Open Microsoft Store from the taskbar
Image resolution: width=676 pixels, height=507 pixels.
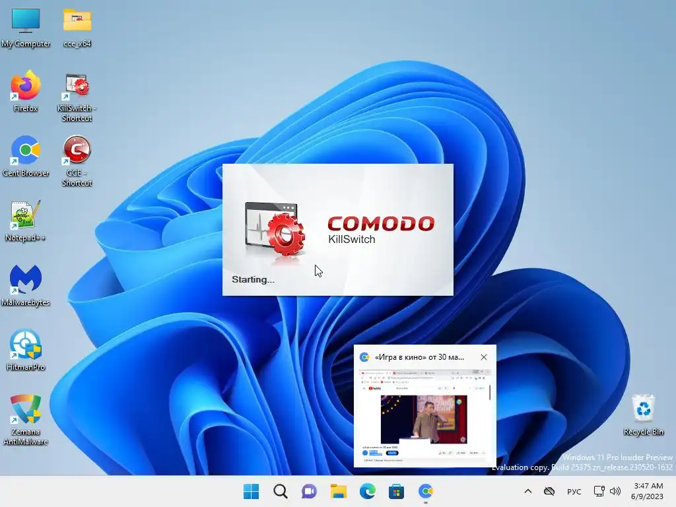396,491
